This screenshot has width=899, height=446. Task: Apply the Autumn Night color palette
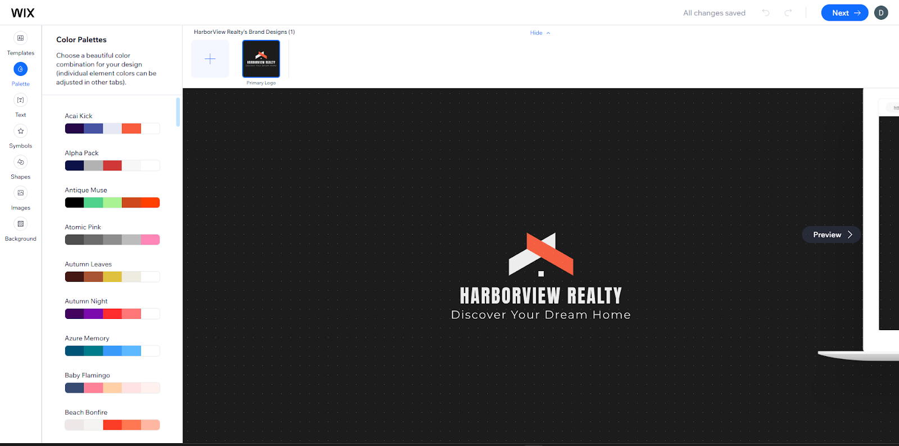pos(112,314)
